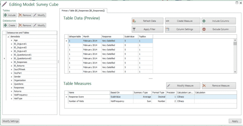
Task: Click the Modify Settings button
Action: pos(11,121)
